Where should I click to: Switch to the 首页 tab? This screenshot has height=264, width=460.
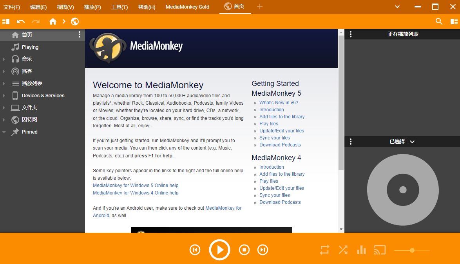(x=235, y=7)
